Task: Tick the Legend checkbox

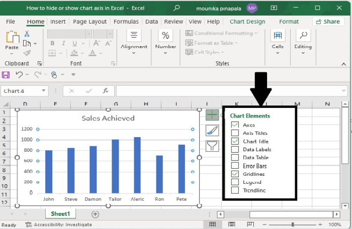Action: point(235,182)
